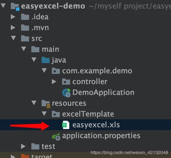Click the easyexcel-demo project module icon
Screen dimensions: 171x158
tap(15, 7)
